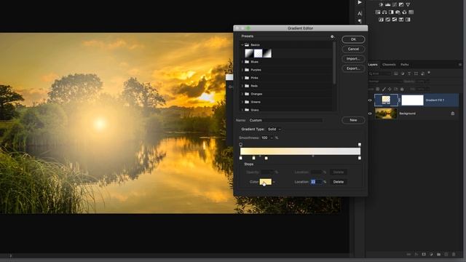This screenshot has height=262, width=466.
Task: Expand the Purples preset folder
Action: click(x=242, y=70)
